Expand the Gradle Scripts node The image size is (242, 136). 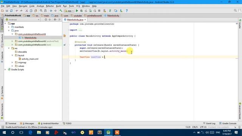click(x=5, y=70)
